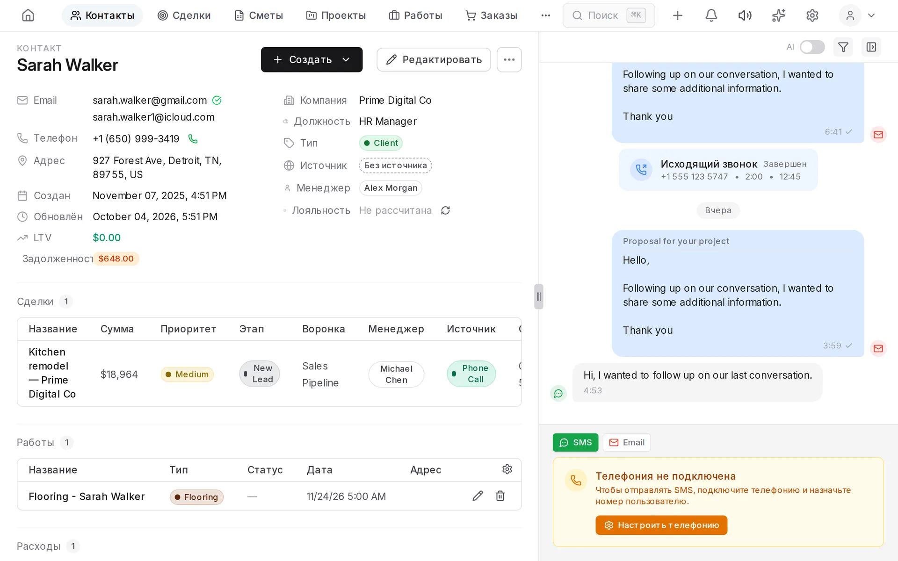Open the Работы navigation item
Image resolution: width=898 pixels, height=561 pixels.
tap(415, 15)
